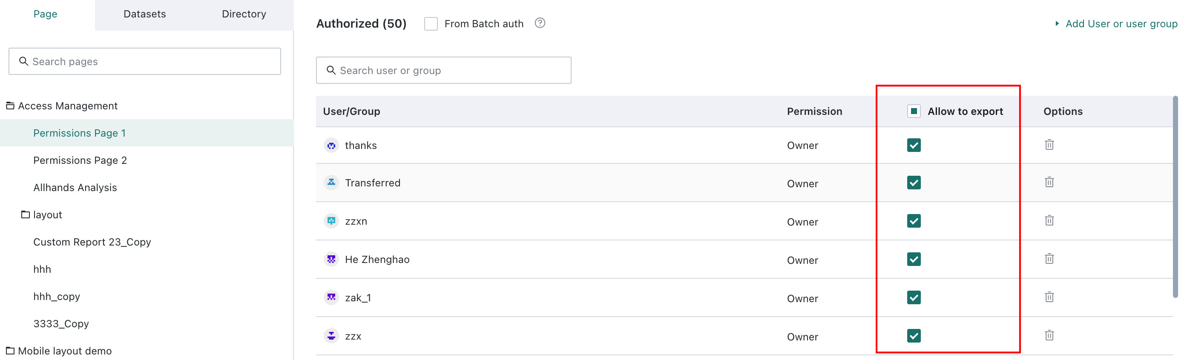Delete the zzx authorization row
The image size is (1190, 360).
coord(1049,336)
